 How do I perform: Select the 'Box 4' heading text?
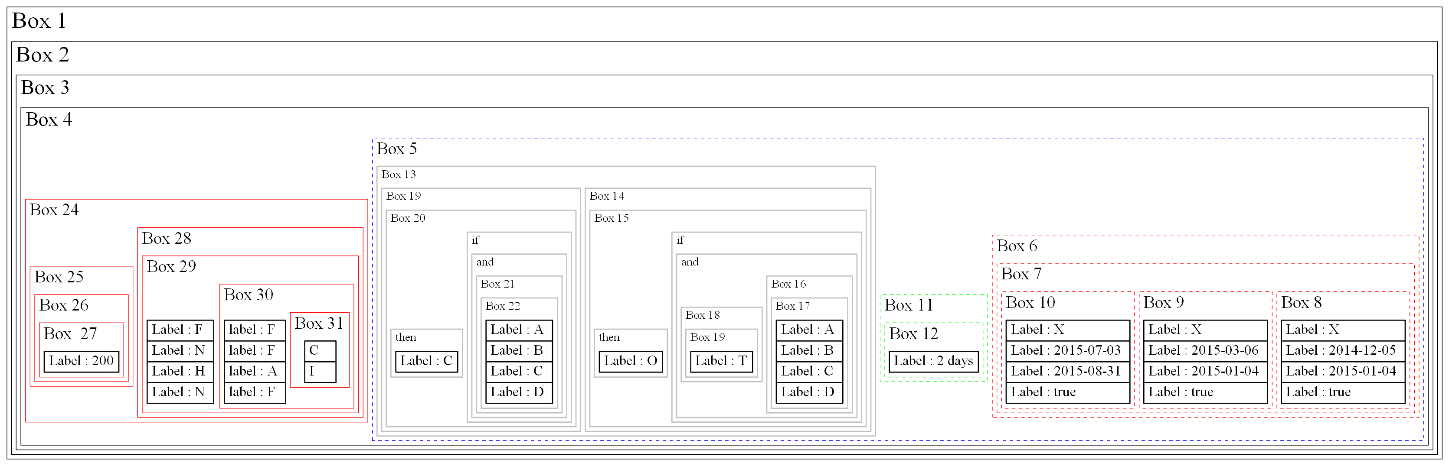pos(49,120)
